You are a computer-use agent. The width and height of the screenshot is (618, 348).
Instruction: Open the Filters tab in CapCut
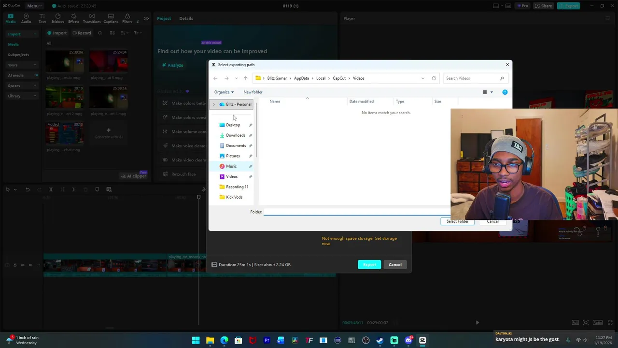tap(127, 18)
